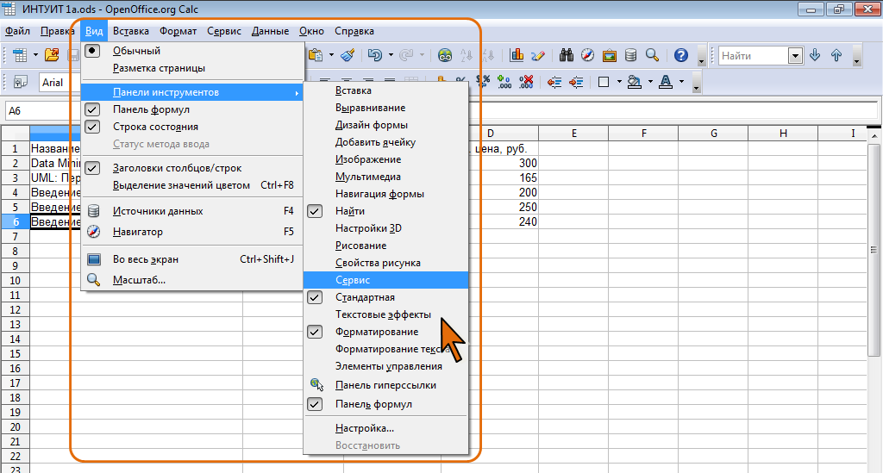Click the vertical scrollbar

874,250
